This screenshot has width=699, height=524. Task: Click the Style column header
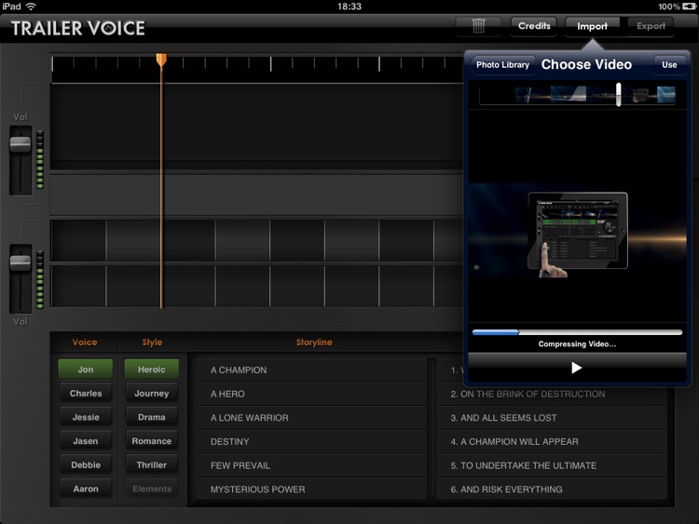pos(152,342)
